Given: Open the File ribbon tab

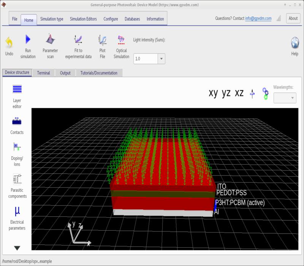Looking at the screenshot, I should (15, 19).
